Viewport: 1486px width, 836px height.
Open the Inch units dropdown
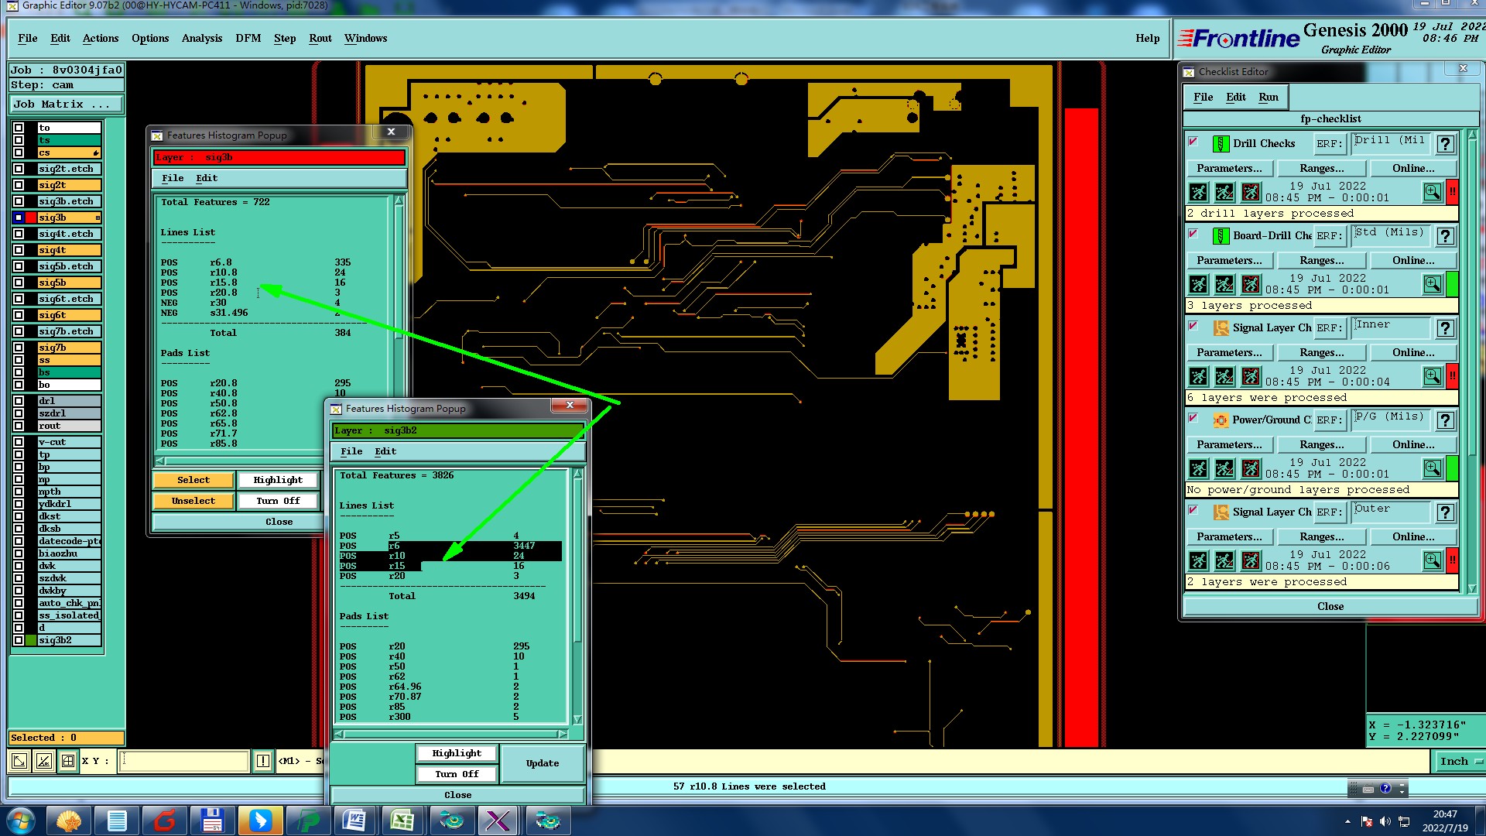pos(1460,761)
